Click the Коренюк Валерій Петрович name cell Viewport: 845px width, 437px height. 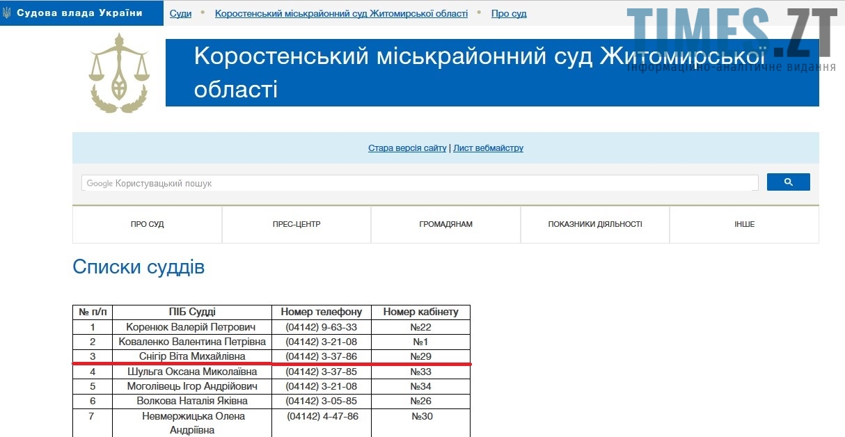click(x=191, y=327)
